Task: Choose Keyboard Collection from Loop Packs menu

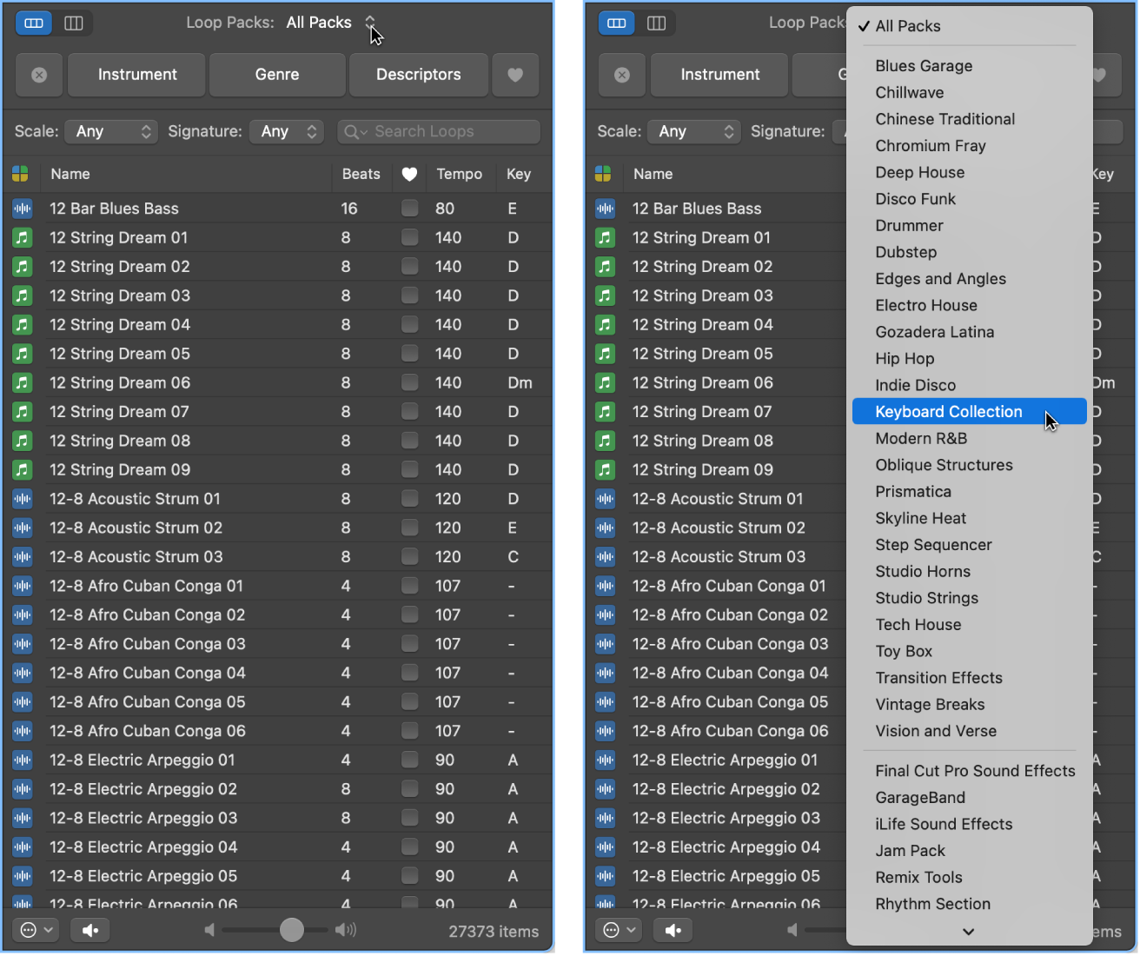Action: tap(970, 412)
